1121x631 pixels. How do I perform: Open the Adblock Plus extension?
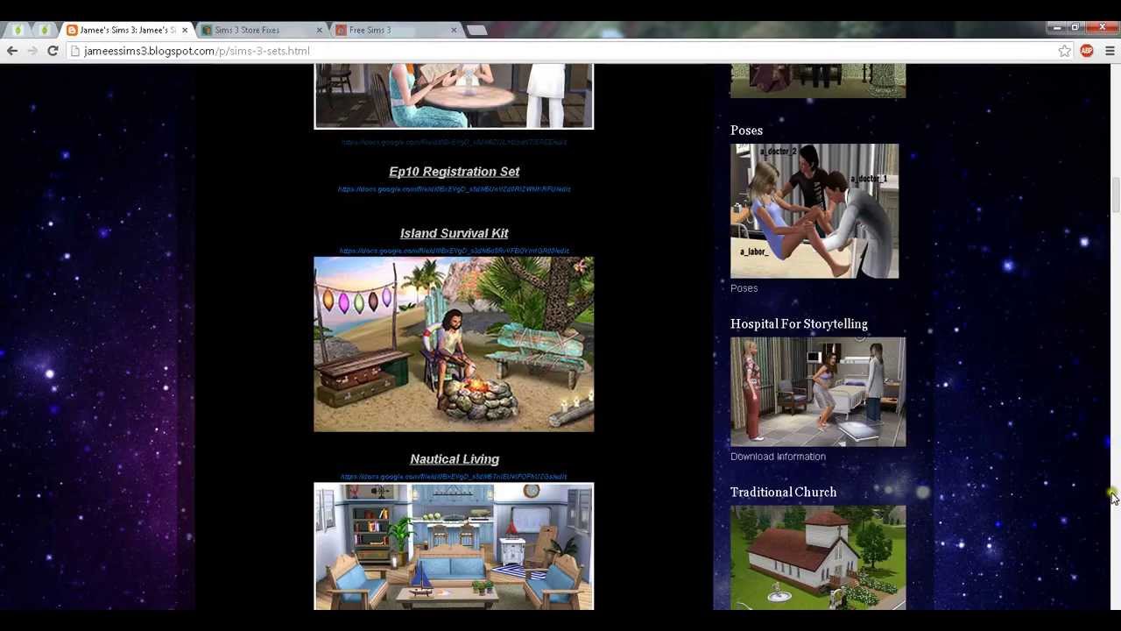tap(1087, 51)
